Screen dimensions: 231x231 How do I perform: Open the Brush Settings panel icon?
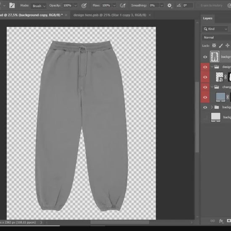pyautogui.click(x=12, y=5)
